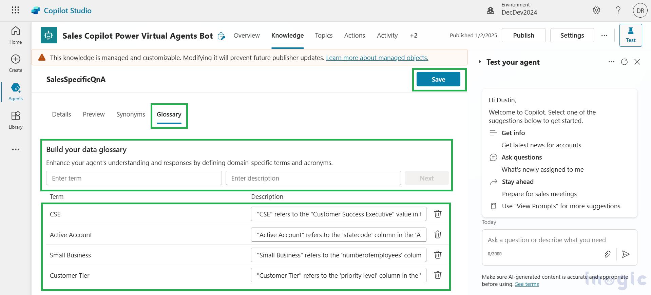Screen dimensions: 651x295
Task: Click the attach file paperclip icon
Action: pos(607,254)
